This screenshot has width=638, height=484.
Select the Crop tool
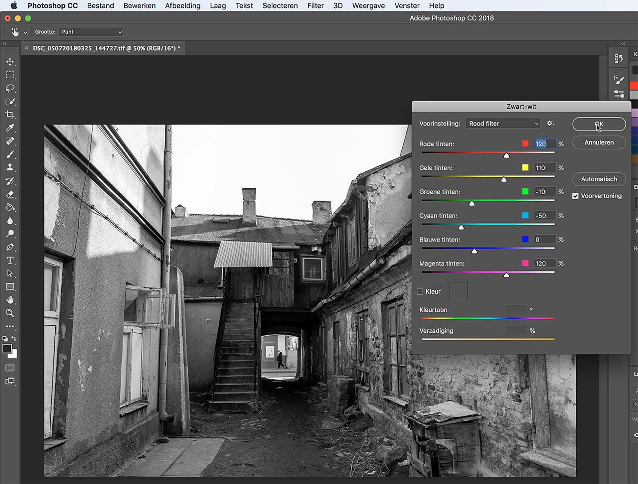click(x=10, y=115)
